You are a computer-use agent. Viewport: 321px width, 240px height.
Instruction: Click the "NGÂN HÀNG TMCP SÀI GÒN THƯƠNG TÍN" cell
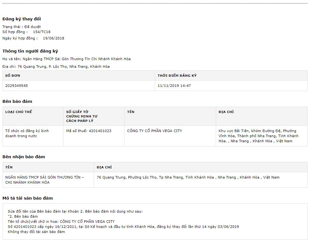tap(44, 180)
